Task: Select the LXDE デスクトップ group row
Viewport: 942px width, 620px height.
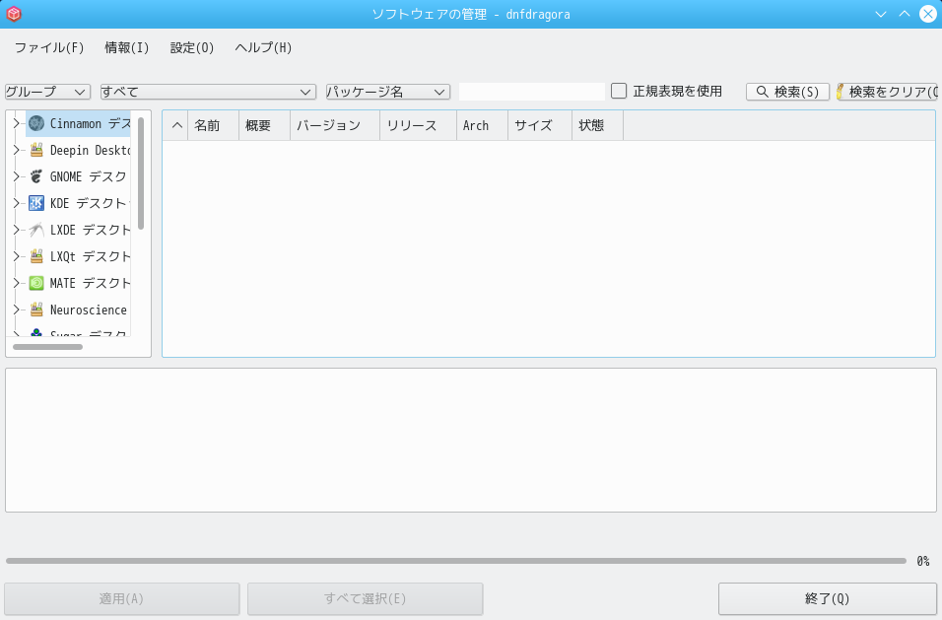Action: (78, 230)
